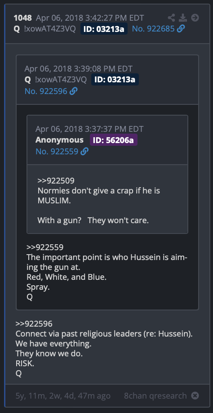Click the chain link icon beside No. 922559

tap(84, 151)
